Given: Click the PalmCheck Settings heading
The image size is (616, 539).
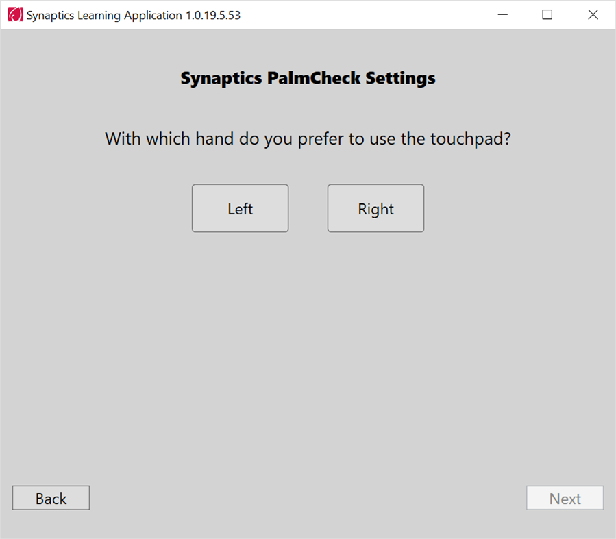Looking at the screenshot, I should coord(308,78).
